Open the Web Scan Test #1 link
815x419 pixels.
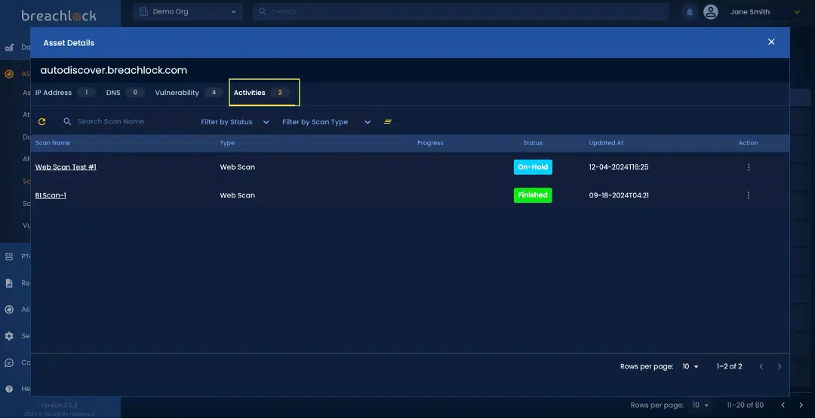(66, 167)
